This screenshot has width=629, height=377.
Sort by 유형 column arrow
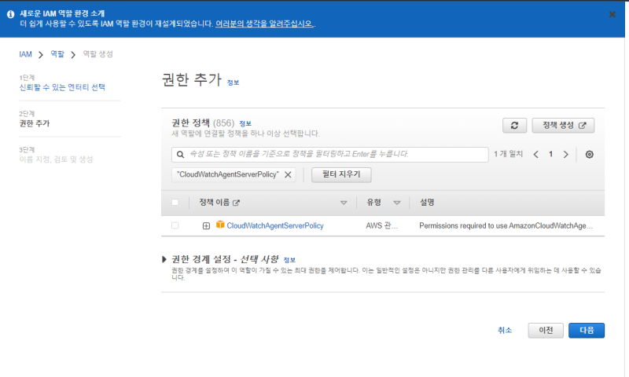click(x=397, y=203)
